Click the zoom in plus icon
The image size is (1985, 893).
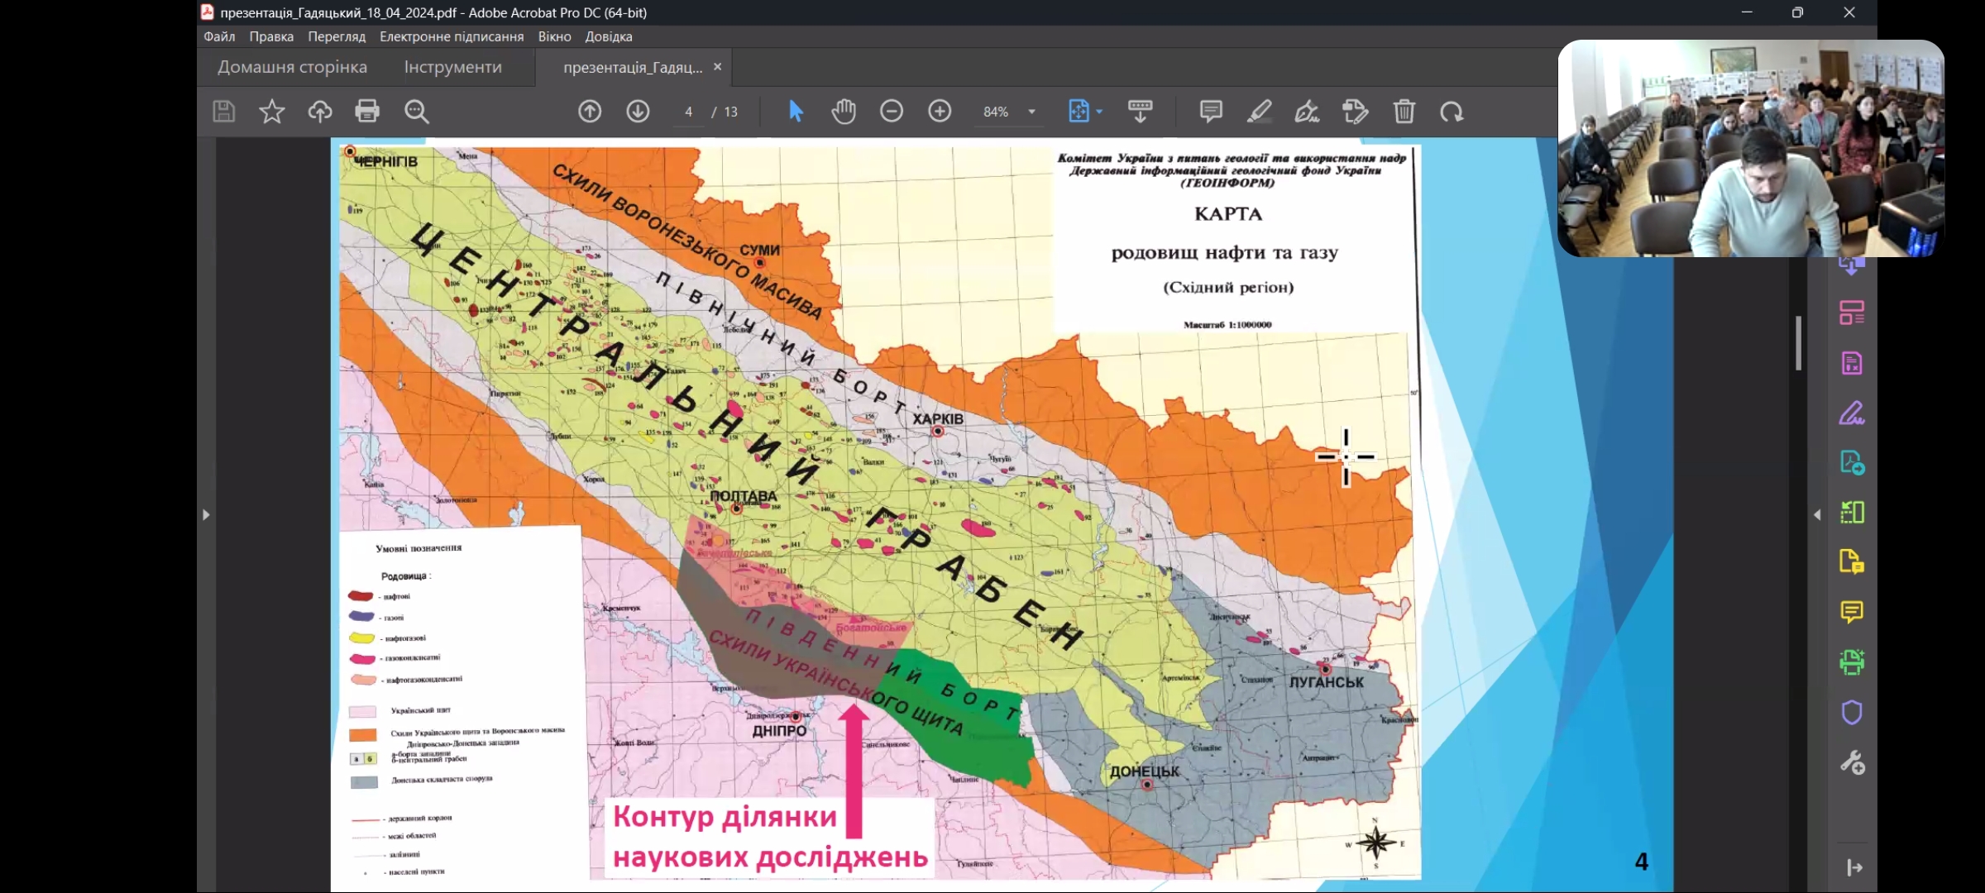coord(940,112)
